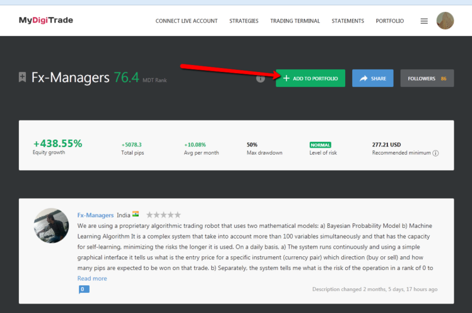Open the Statements menu item

click(348, 21)
